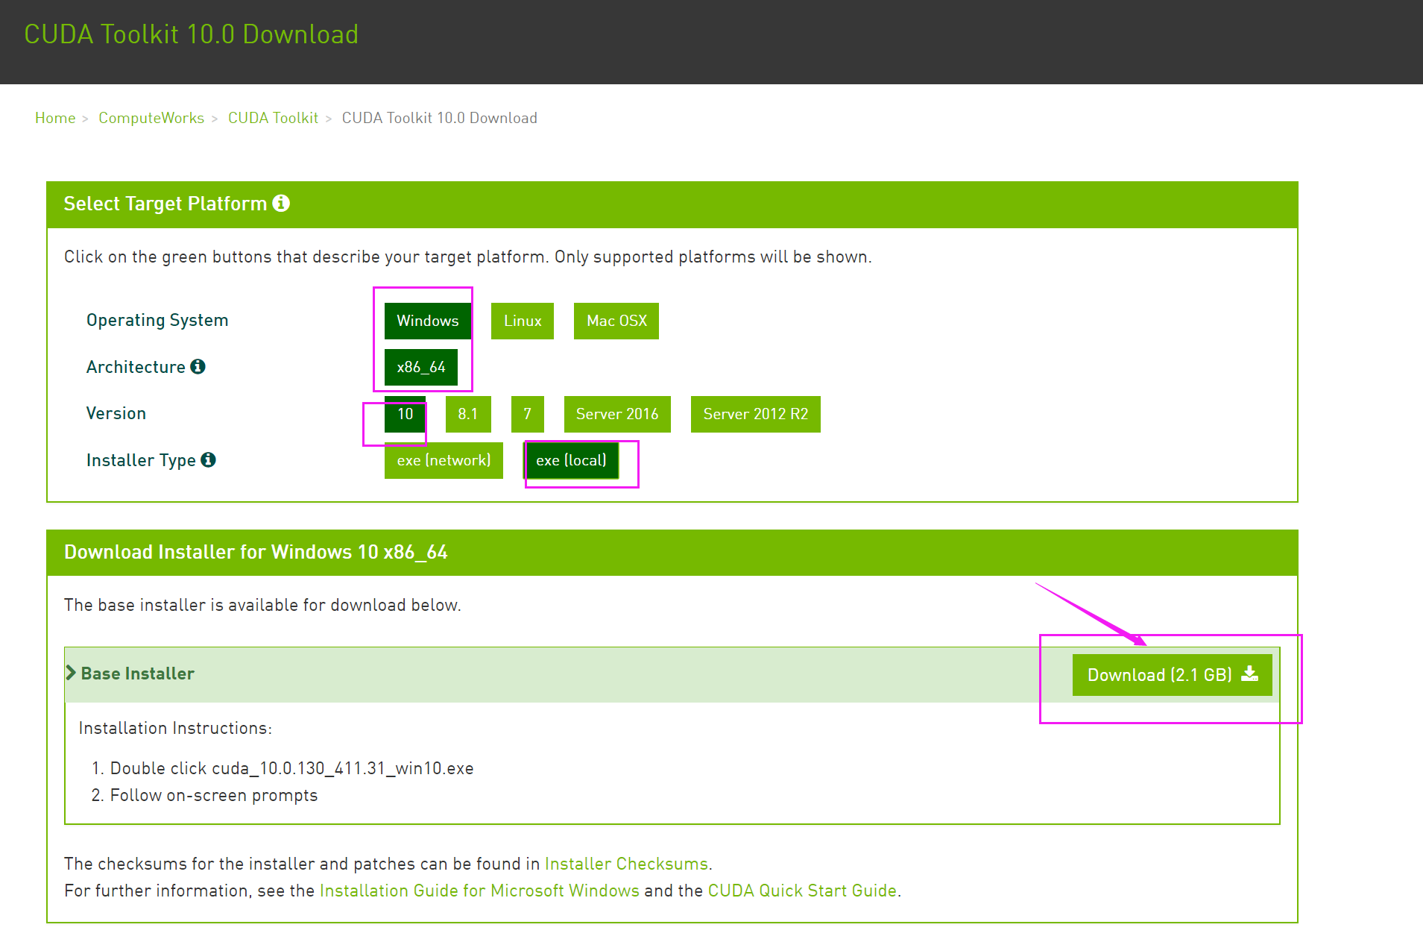Choose Windows version 10
Image resolution: width=1423 pixels, height=942 pixels.
(405, 414)
